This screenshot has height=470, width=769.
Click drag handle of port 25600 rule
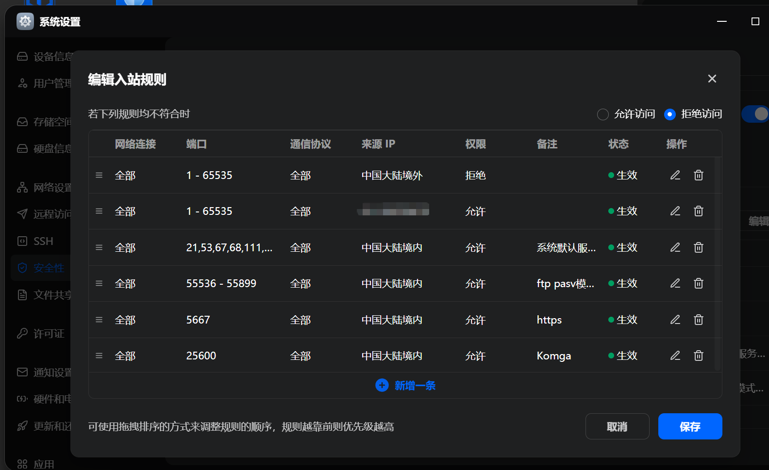tap(99, 356)
